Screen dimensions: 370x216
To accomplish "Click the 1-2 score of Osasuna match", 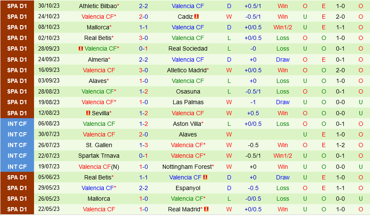I will tap(144, 91).
